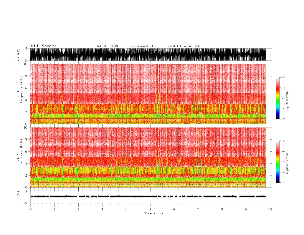Click the "4" kHz tick of ch.2 spectrogram
Viewport: 304px width, 235px height.
(26, 164)
